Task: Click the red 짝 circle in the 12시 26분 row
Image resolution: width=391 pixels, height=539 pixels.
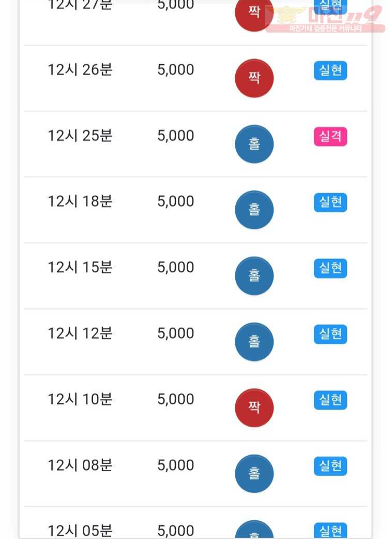Action: [254, 78]
